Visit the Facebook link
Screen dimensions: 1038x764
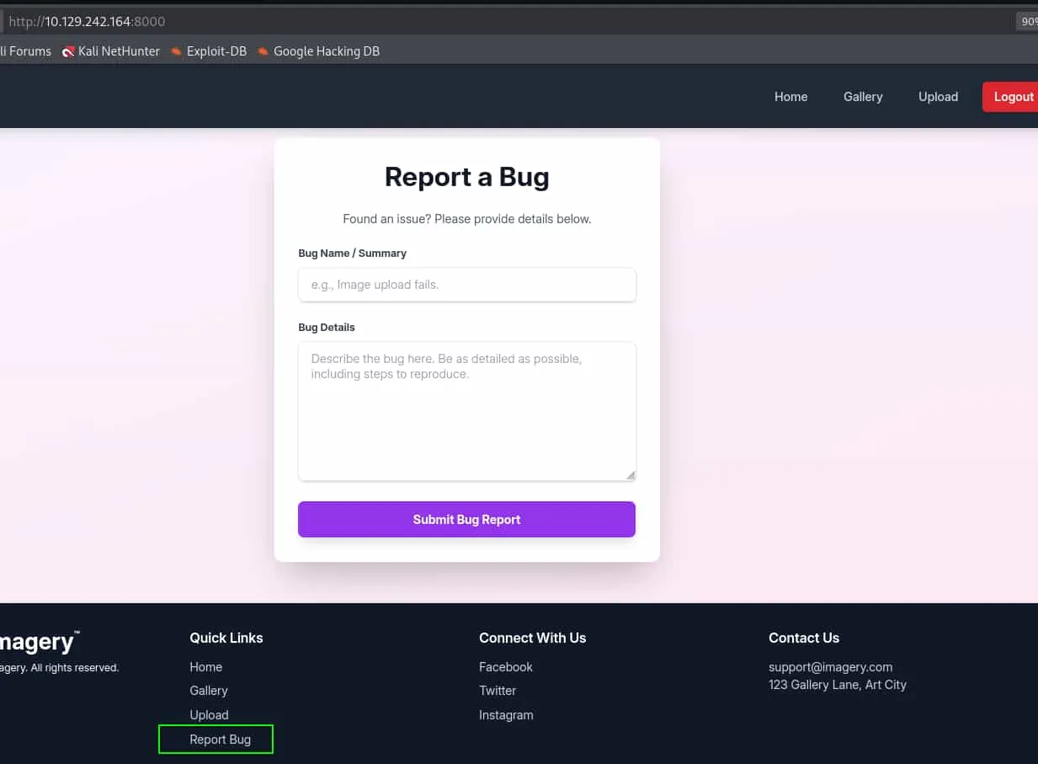pos(506,667)
